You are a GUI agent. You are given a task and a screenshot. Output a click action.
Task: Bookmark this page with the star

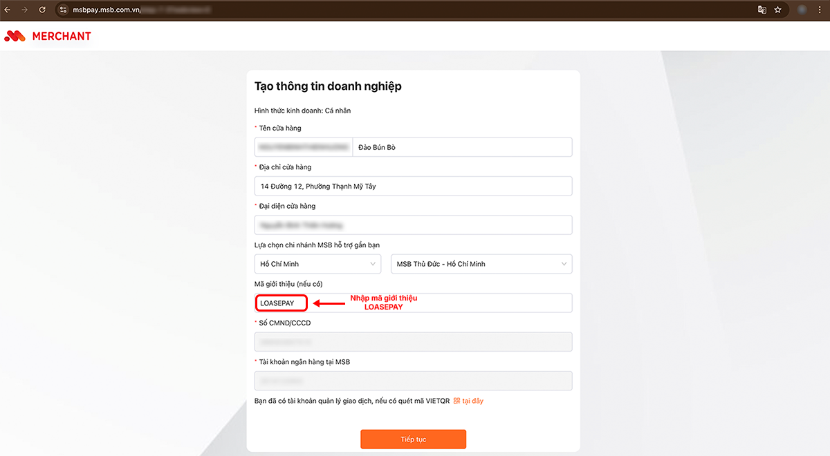[778, 10]
